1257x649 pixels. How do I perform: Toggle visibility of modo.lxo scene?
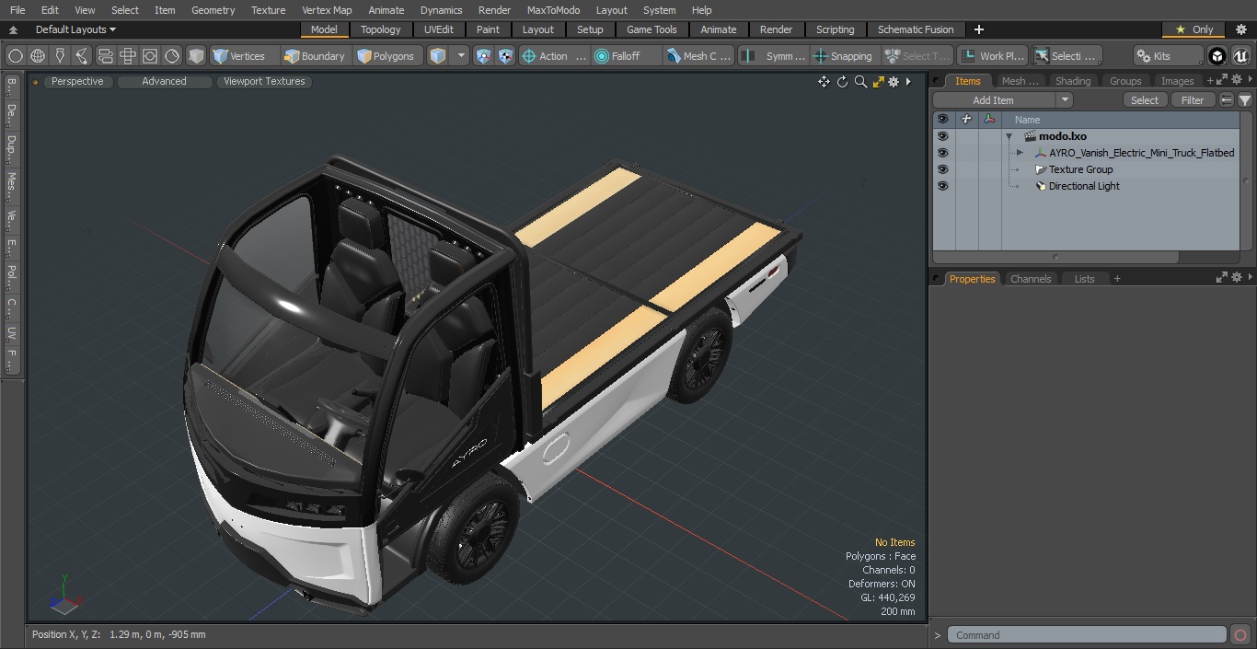point(942,136)
